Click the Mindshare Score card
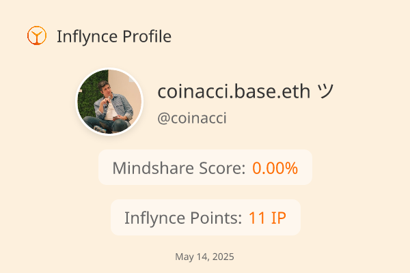410x273 pixels. coord(205,167)
